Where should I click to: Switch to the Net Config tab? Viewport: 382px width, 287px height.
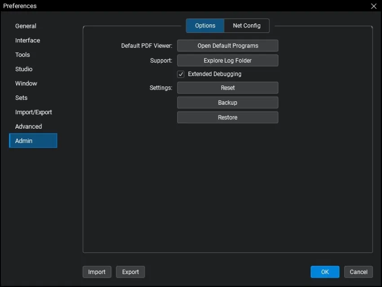coord(246,26)
